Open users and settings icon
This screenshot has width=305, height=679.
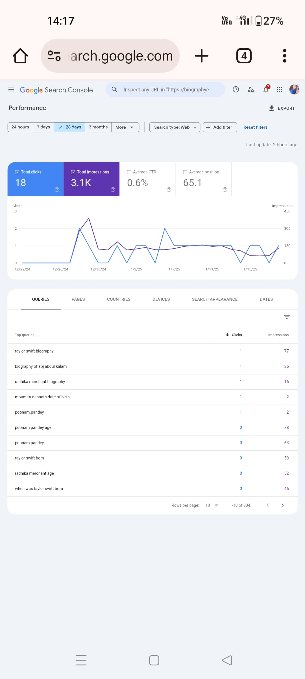click(251, 90)
